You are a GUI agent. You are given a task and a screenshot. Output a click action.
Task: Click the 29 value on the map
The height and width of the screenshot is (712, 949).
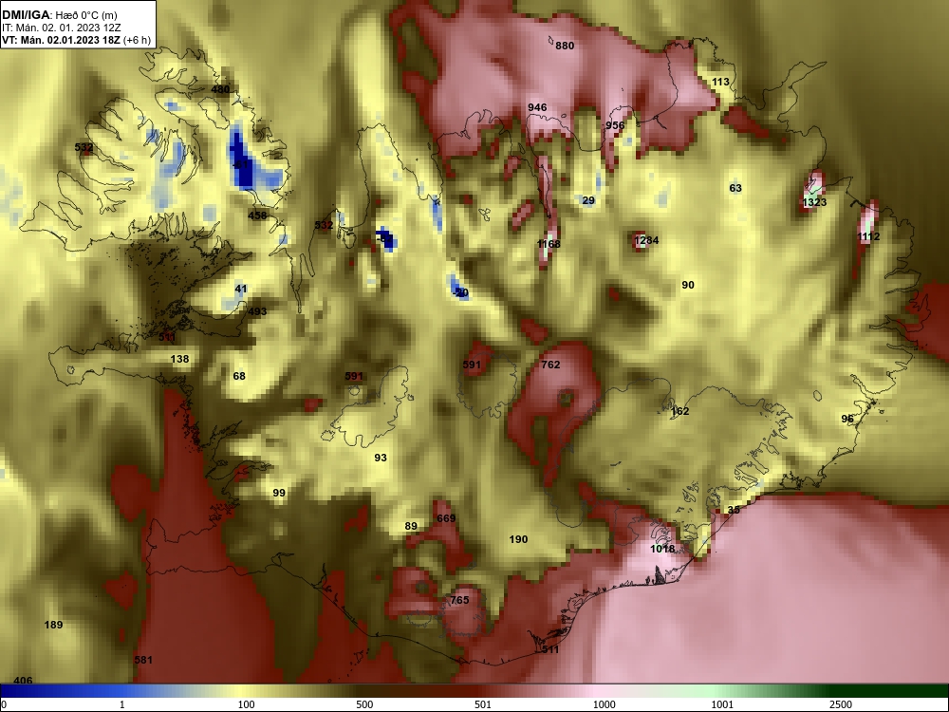coord(588,200)
